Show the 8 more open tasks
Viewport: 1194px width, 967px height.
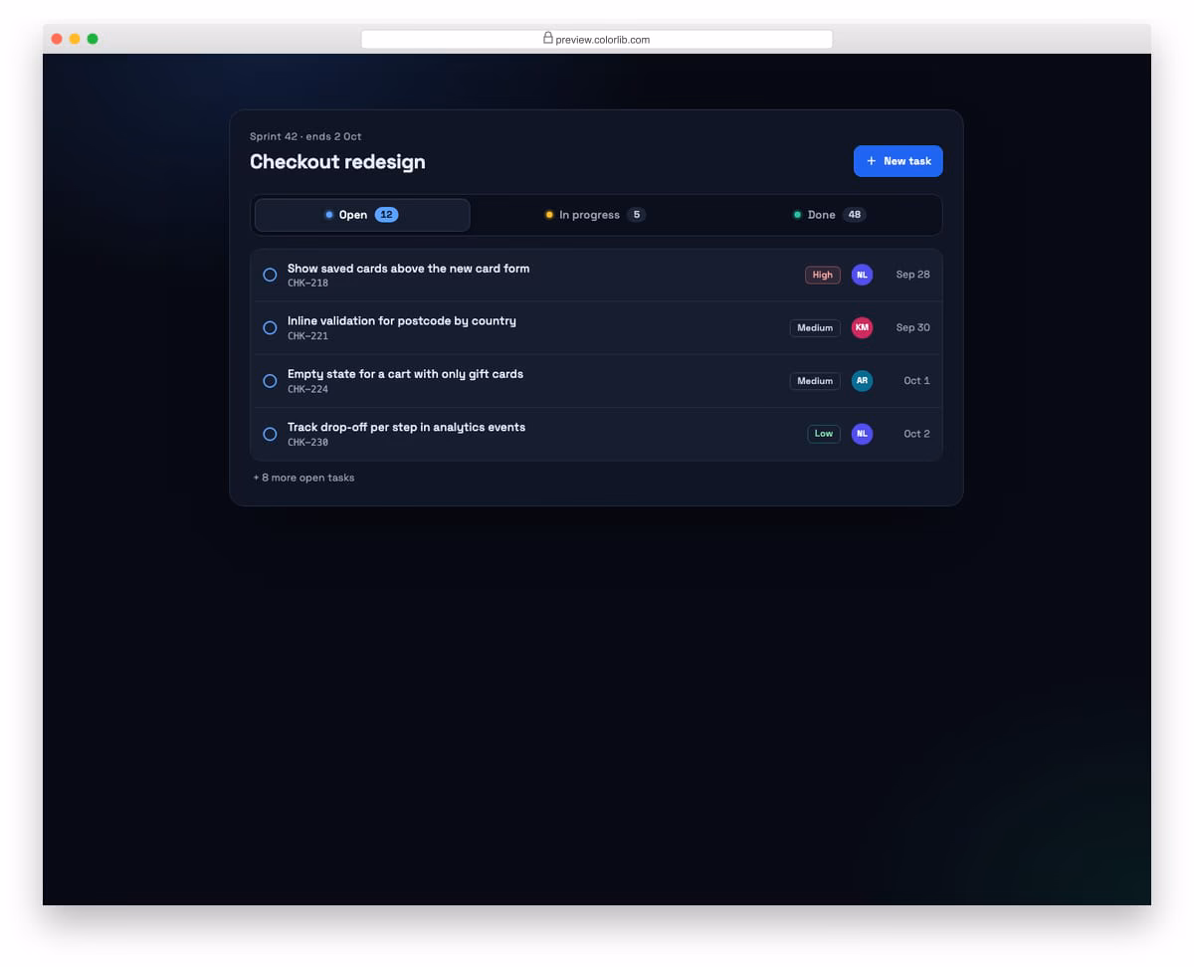[303, 478]
